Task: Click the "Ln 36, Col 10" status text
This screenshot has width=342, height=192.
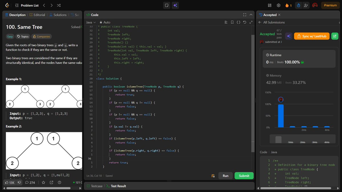Action: click(95, 176)
